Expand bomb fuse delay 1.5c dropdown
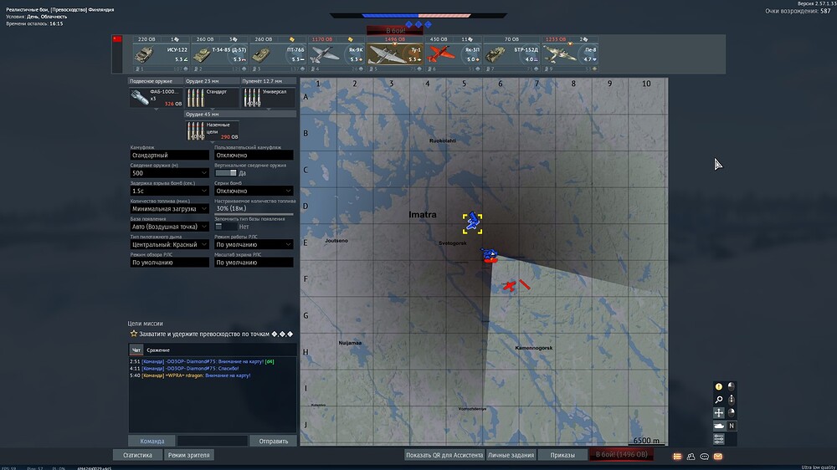Image resolution: width=837 pixels, height=470 pixels. 169,191
